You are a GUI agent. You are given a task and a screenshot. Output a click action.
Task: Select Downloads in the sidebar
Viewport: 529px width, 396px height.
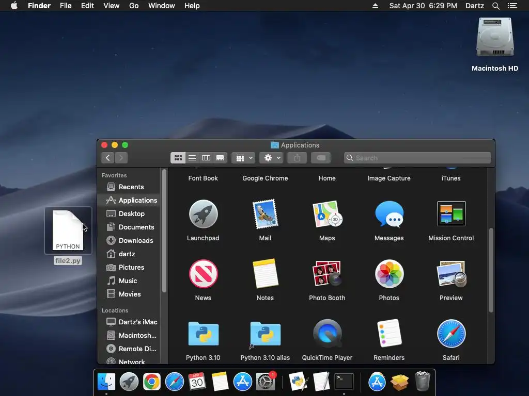pos(130,240)
